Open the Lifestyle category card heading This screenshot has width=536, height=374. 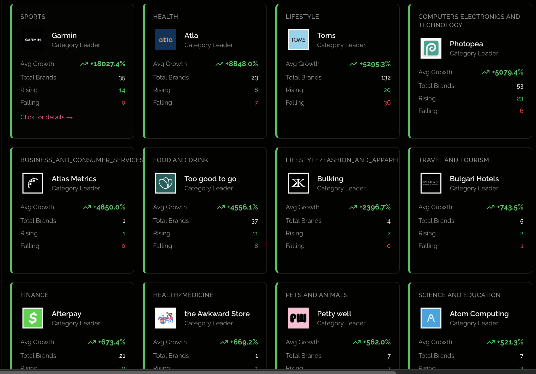tap(302, 17)
